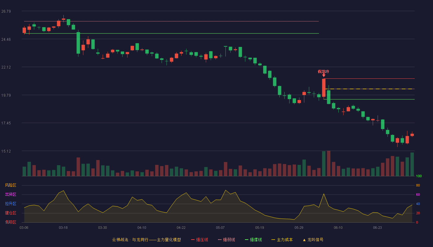The image size is (433, 247).
Task: Toggle the 强压线 legend item
Action: click(x=199, y=240)
